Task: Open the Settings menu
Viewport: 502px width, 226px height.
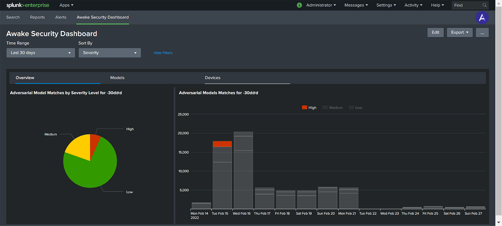Action: point(386,5)
